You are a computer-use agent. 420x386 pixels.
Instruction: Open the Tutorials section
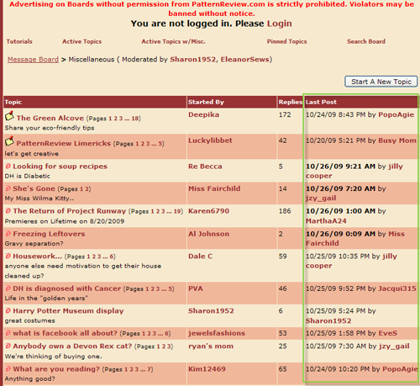[x=19, y=41]
